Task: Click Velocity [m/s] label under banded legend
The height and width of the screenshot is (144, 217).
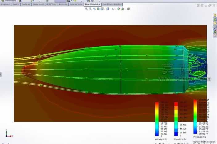Action: coord(180,139)
